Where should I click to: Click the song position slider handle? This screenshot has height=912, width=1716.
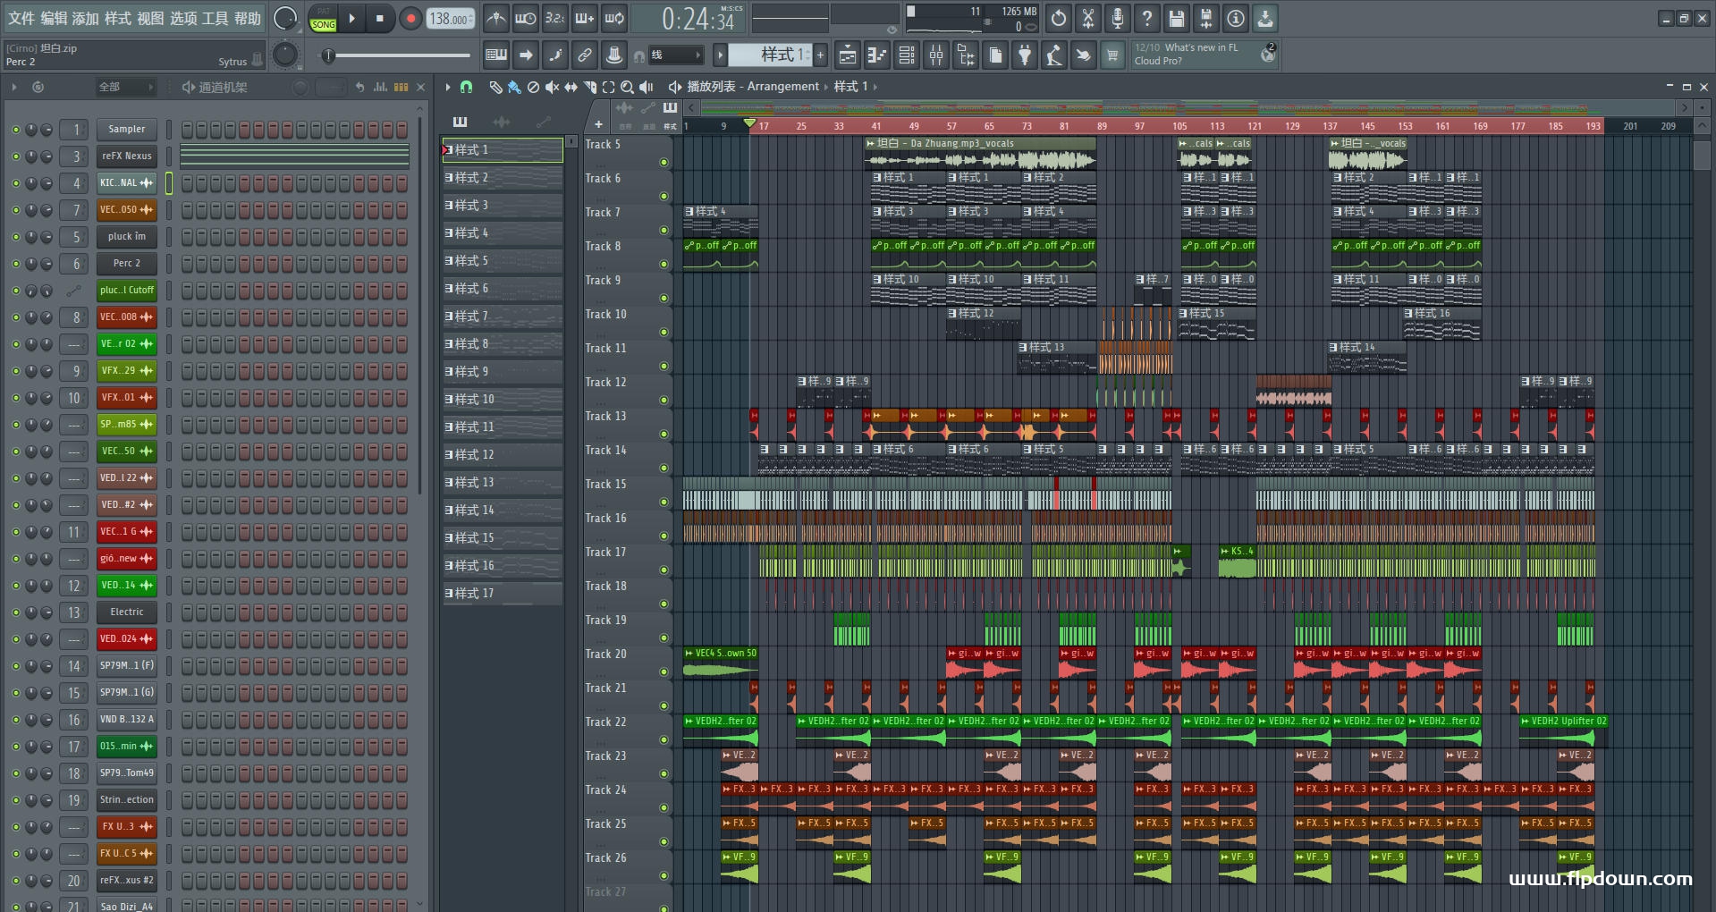point(328,55)
